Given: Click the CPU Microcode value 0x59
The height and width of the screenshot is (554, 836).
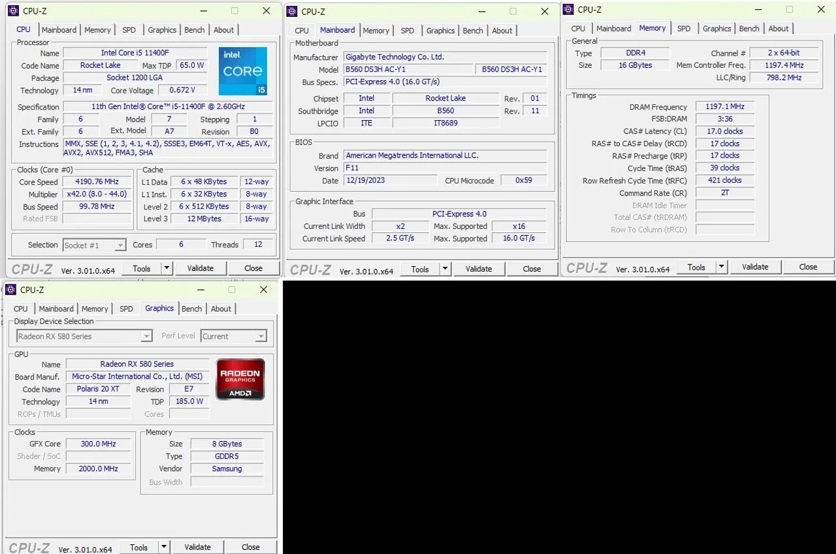Looking at the screenshot, I should point(524,180).
